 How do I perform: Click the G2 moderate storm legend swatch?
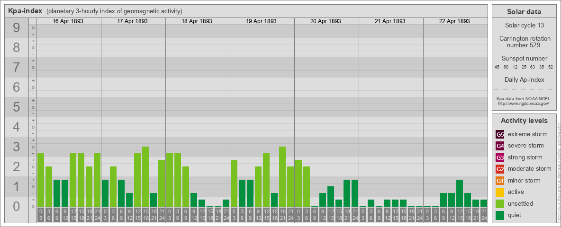pos(500,169)
